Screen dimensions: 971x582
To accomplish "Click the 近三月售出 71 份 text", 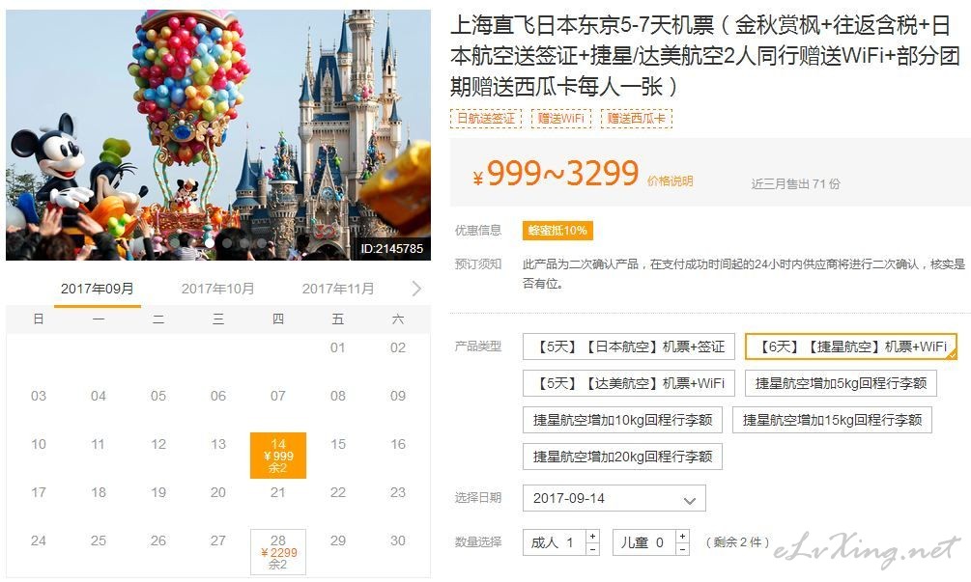I will tap(796, 183).
